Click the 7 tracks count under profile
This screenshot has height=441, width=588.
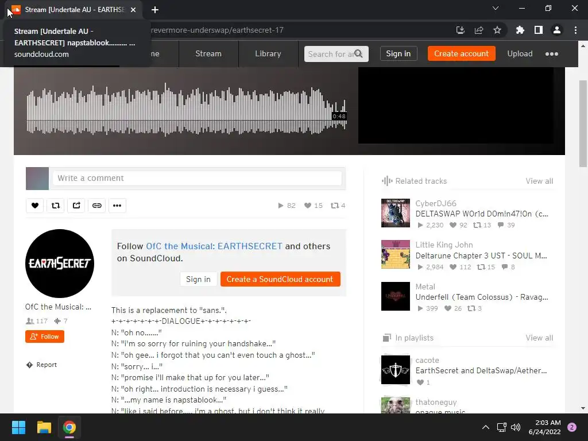click(61, 321)
